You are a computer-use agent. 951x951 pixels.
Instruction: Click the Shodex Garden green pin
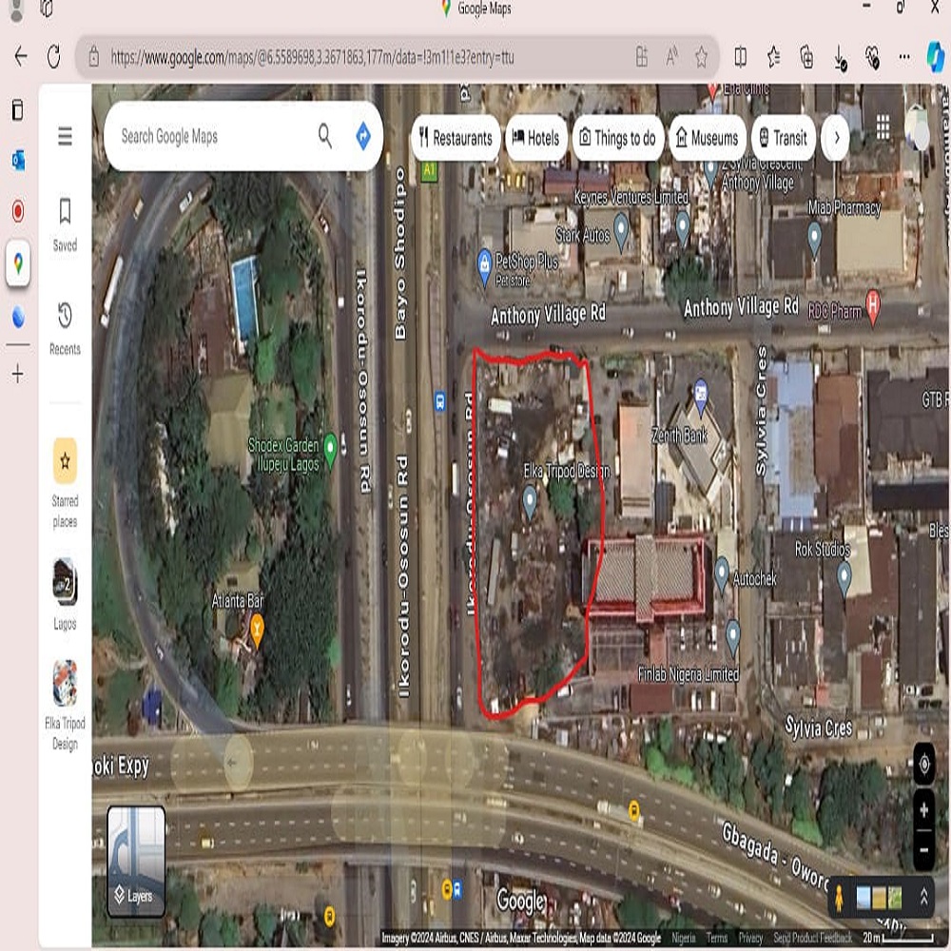point(331,451)
